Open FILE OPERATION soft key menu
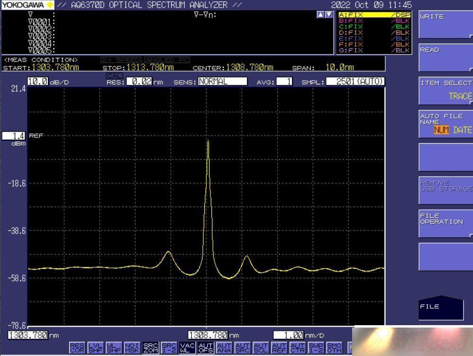This screenshot has height=356, width=473. 446,224
